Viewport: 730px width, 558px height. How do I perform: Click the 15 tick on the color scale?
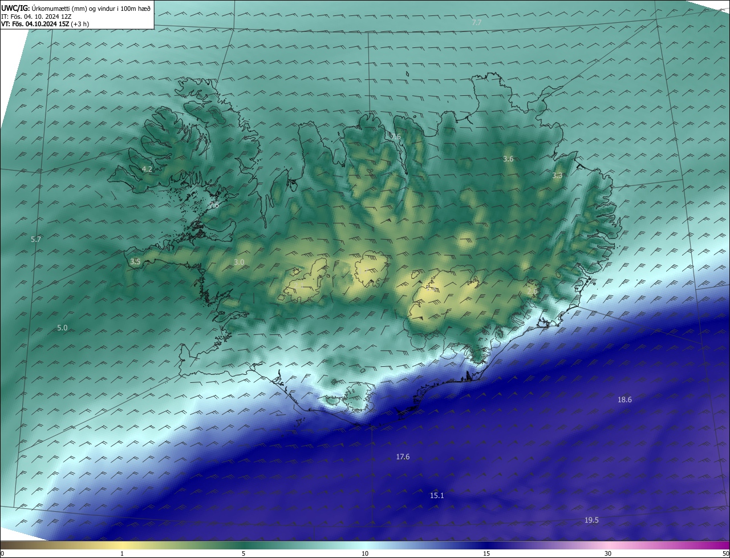[x=486, y=553]
